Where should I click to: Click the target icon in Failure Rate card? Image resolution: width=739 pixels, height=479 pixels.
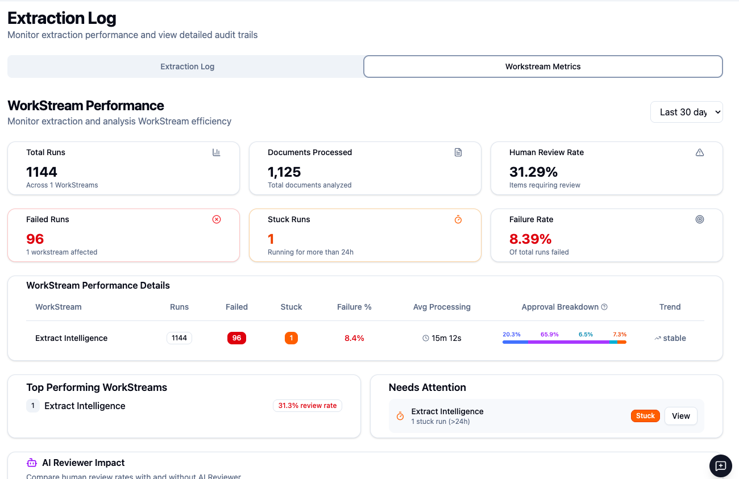tap(700, 219)
